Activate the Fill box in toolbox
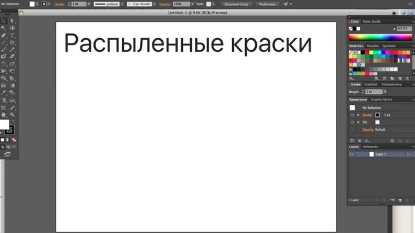Image resolution: width=415 pixels, height=233 pixels. click(x=4, y=124)
